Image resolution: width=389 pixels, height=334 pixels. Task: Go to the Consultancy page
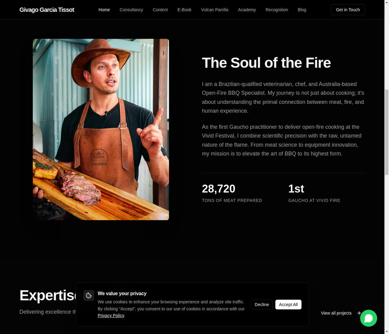(x=131, y=10)
